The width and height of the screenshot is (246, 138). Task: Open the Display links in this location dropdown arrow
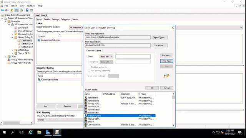(241, 28)
